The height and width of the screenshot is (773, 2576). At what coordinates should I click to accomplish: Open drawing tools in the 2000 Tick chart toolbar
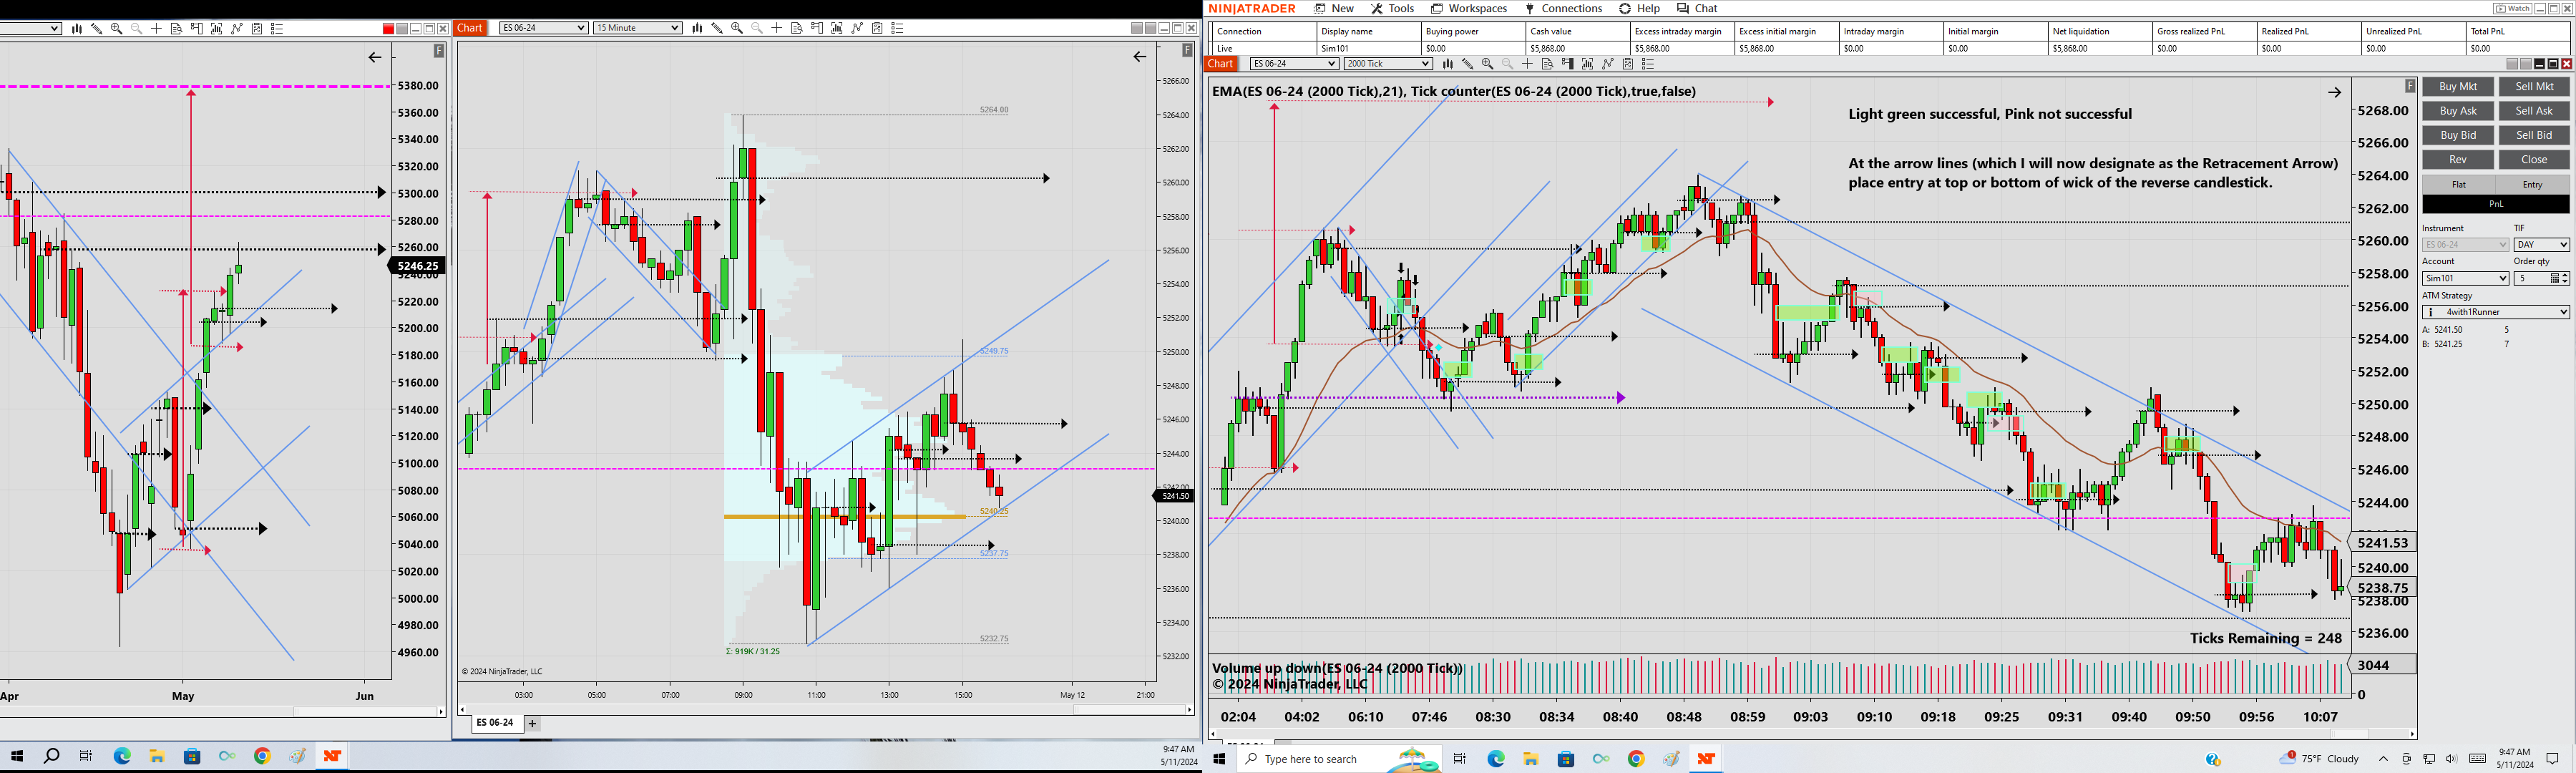[1467, 64]
